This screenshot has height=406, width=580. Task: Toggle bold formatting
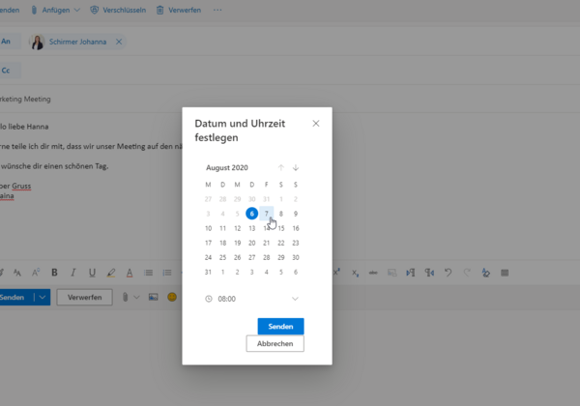[54, 273]
